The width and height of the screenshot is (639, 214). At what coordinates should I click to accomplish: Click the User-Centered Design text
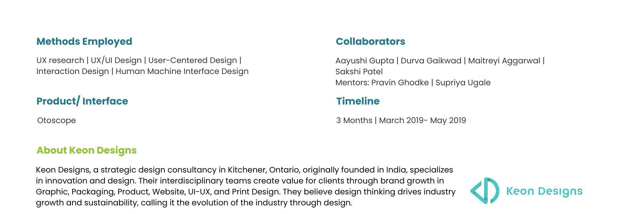(192, 60)
